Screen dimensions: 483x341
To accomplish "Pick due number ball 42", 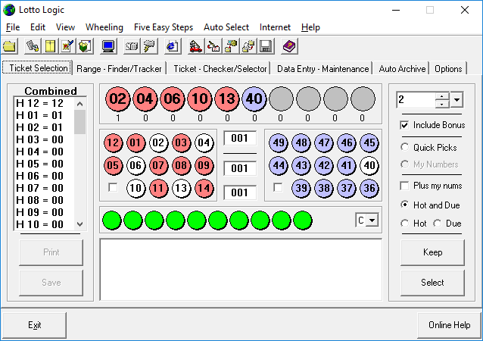I will click(324, 165).
